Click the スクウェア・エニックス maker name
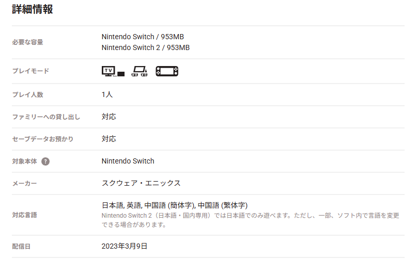This screenshot has width=417, height=260. click(x=141, y=183)
